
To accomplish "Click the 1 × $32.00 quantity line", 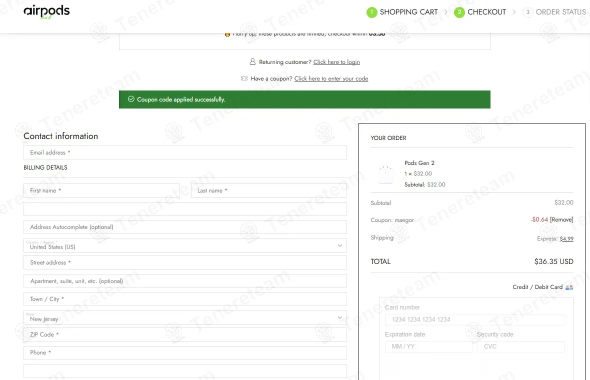I will [418, 174].
